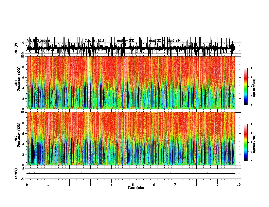
Task: Click the "9" tick on time axis
Action: 217,185
